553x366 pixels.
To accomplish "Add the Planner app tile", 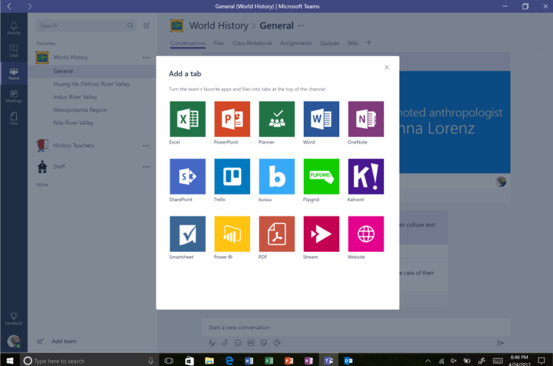I will (276, 119).
